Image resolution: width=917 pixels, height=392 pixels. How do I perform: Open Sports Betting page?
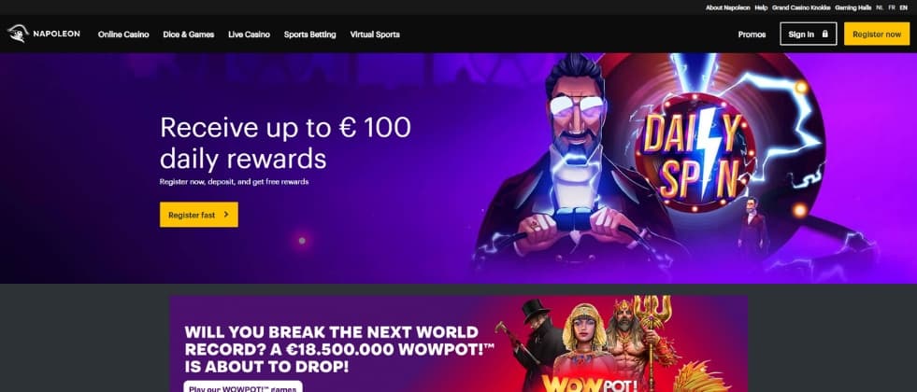pyautogui.click(x=310, y=35)
